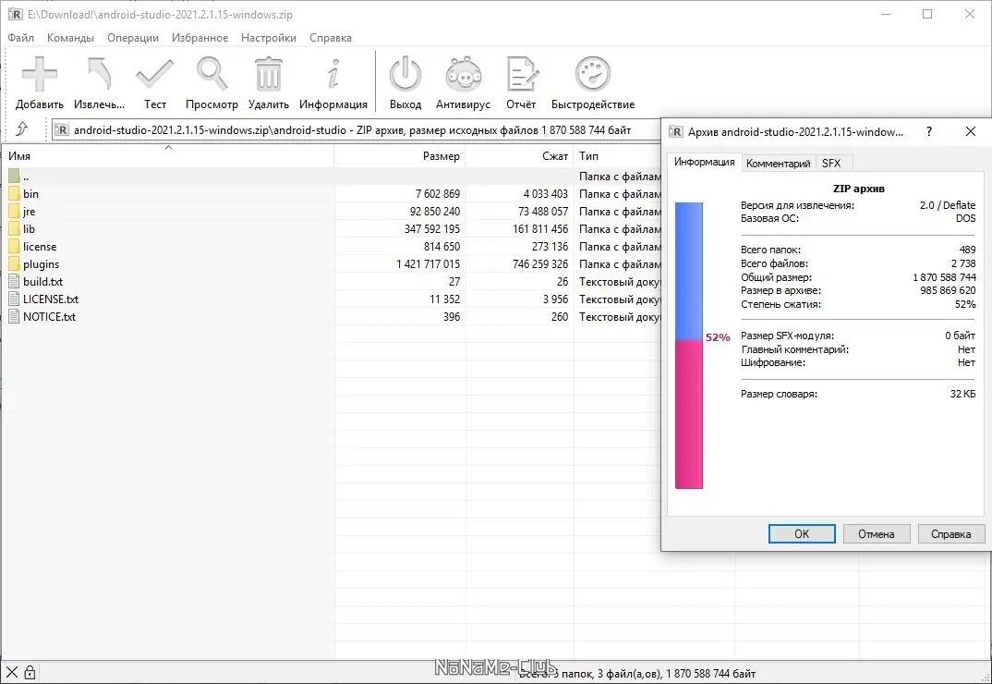
Task: Go up one folder with arrow icon
Action: click(x=21, y=129)
